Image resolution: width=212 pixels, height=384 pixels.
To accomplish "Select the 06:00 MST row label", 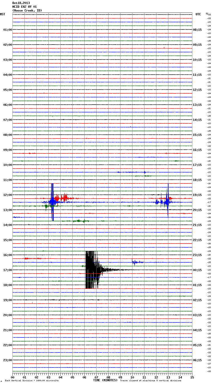I will [x=7, y=105].
